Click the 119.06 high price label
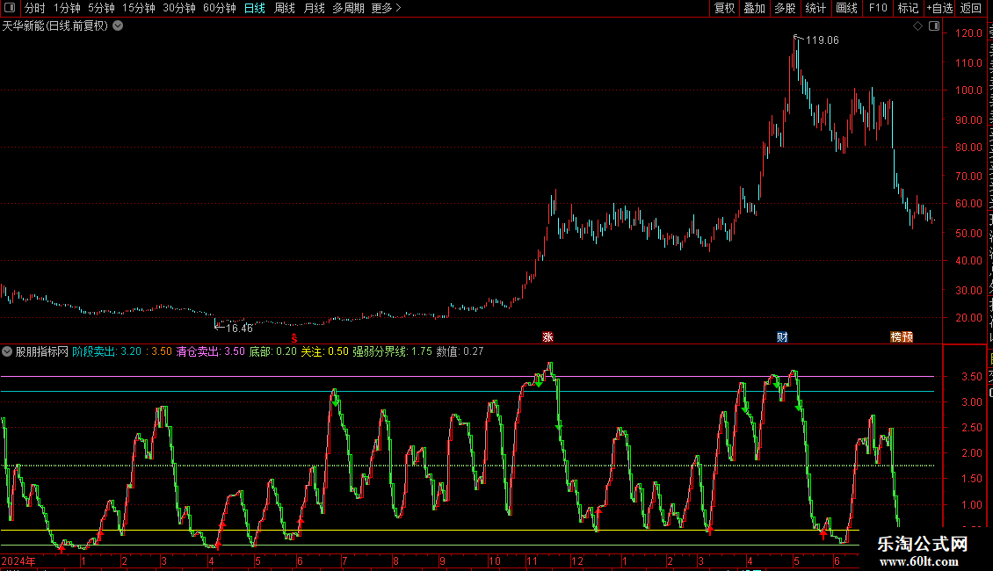Image resolution: width=993 pixels, height=571 pixels. click(x=822, y=40)
